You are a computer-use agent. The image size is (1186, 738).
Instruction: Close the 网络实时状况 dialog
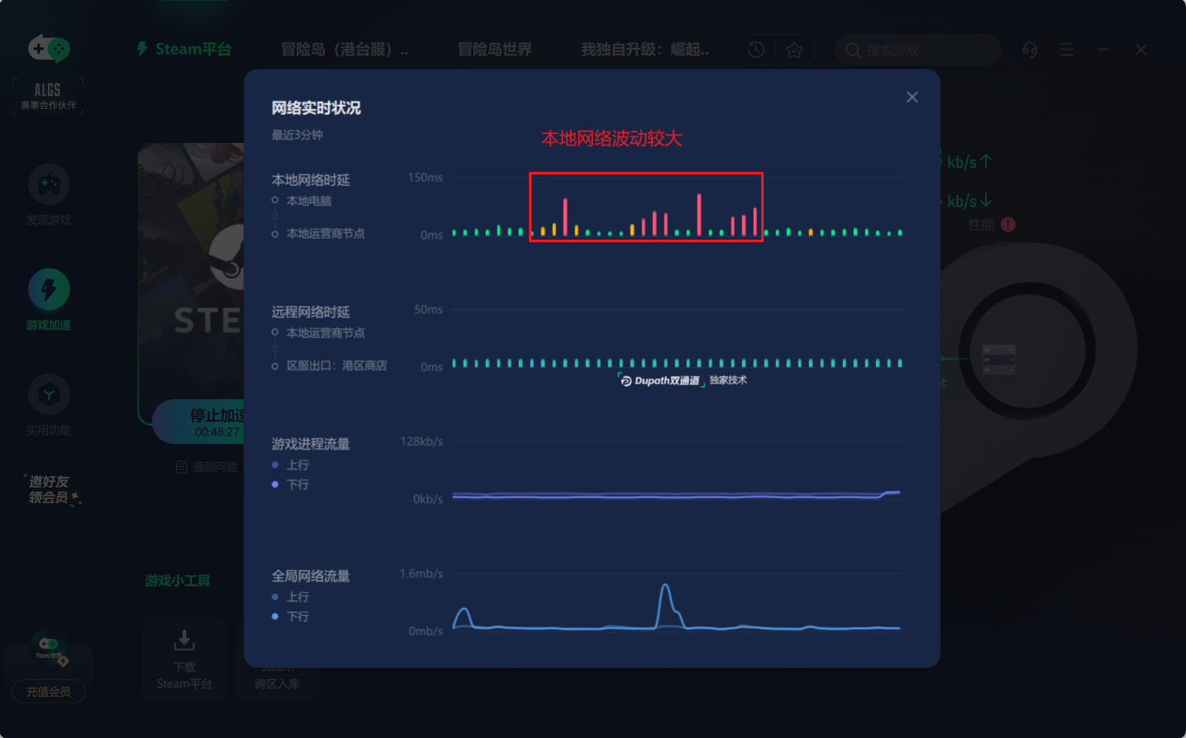(x=912, y=98)
